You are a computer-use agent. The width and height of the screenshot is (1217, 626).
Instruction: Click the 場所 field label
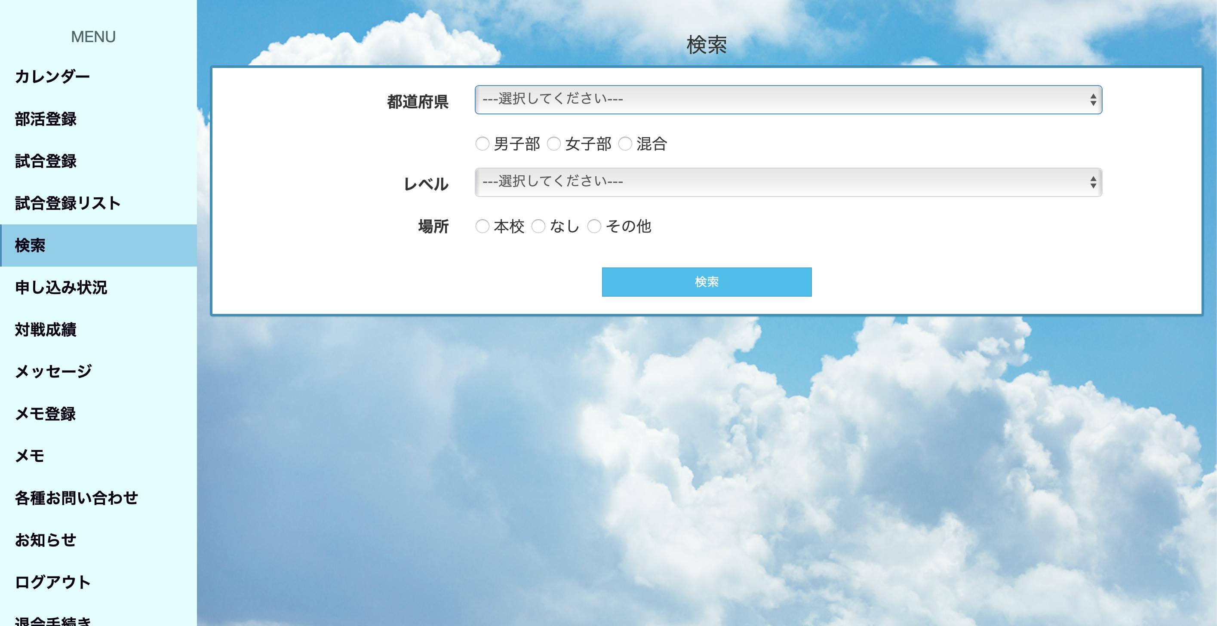433,226
